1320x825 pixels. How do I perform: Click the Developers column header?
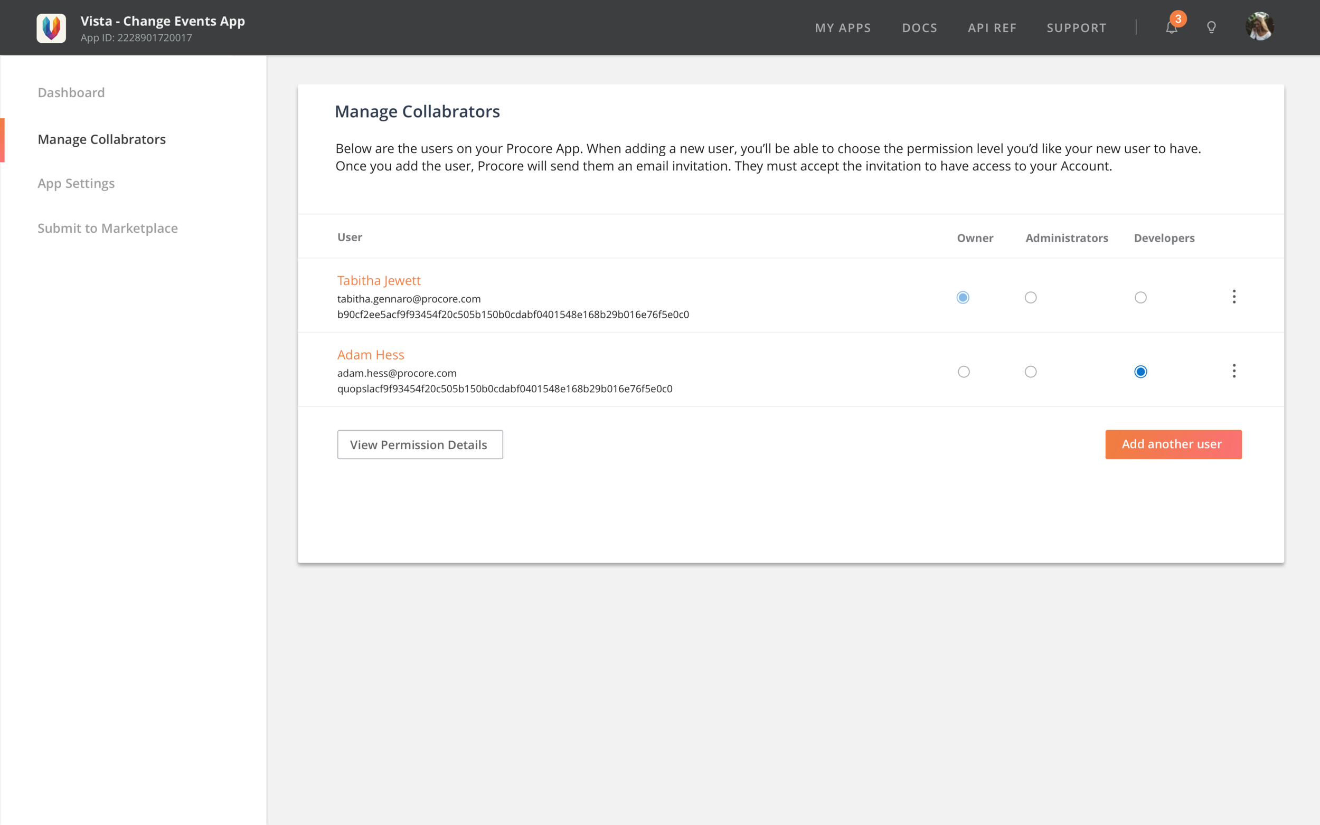(x=1164, y=239)
